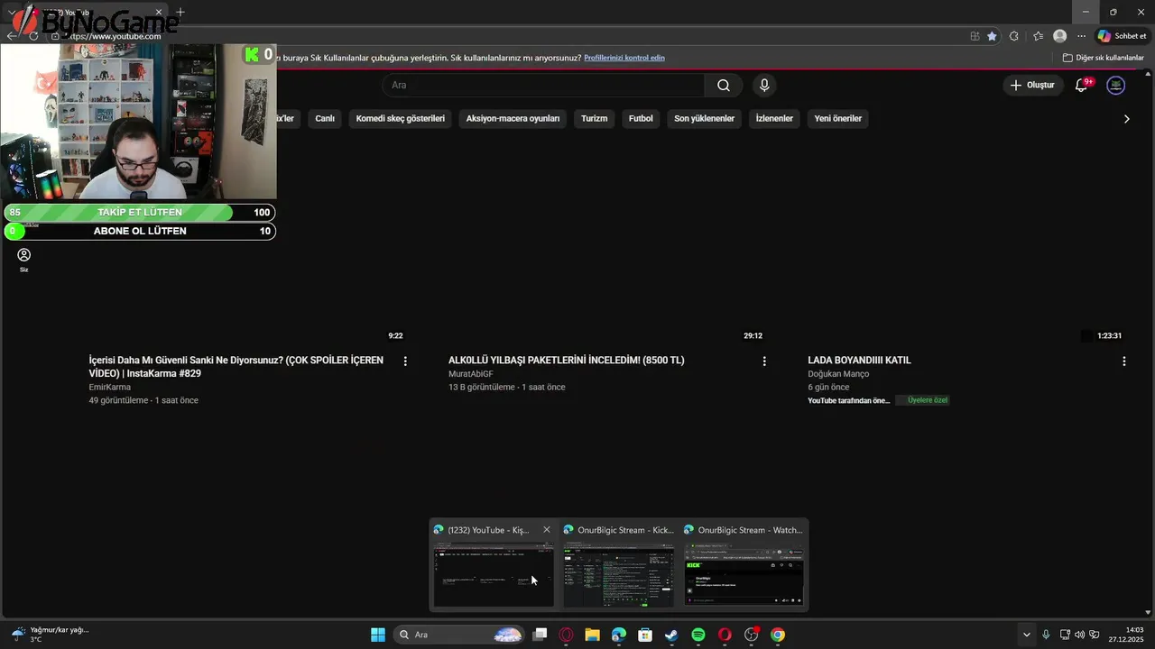Switch to Microsoft Edge on the taskbar

(x=619, y=635)
